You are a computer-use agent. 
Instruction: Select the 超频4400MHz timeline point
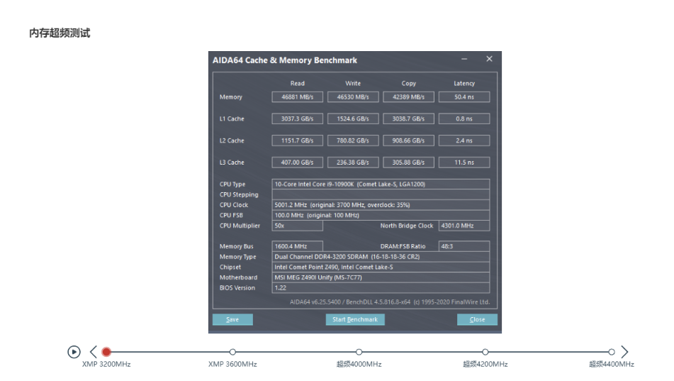[x=611, y=352]
